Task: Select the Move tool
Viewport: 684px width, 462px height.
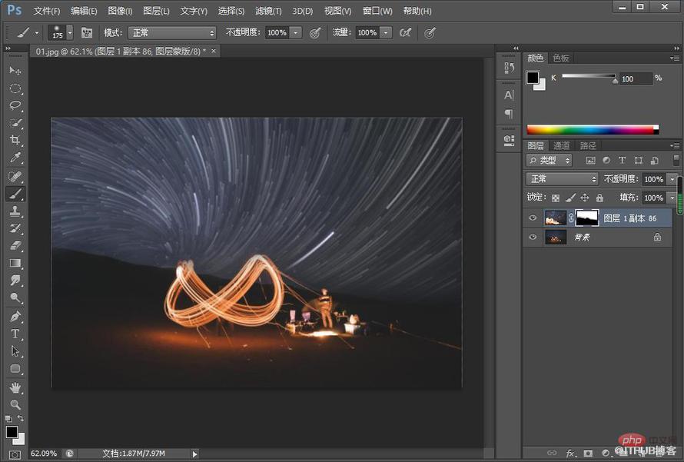Action: tap(15, 71)
